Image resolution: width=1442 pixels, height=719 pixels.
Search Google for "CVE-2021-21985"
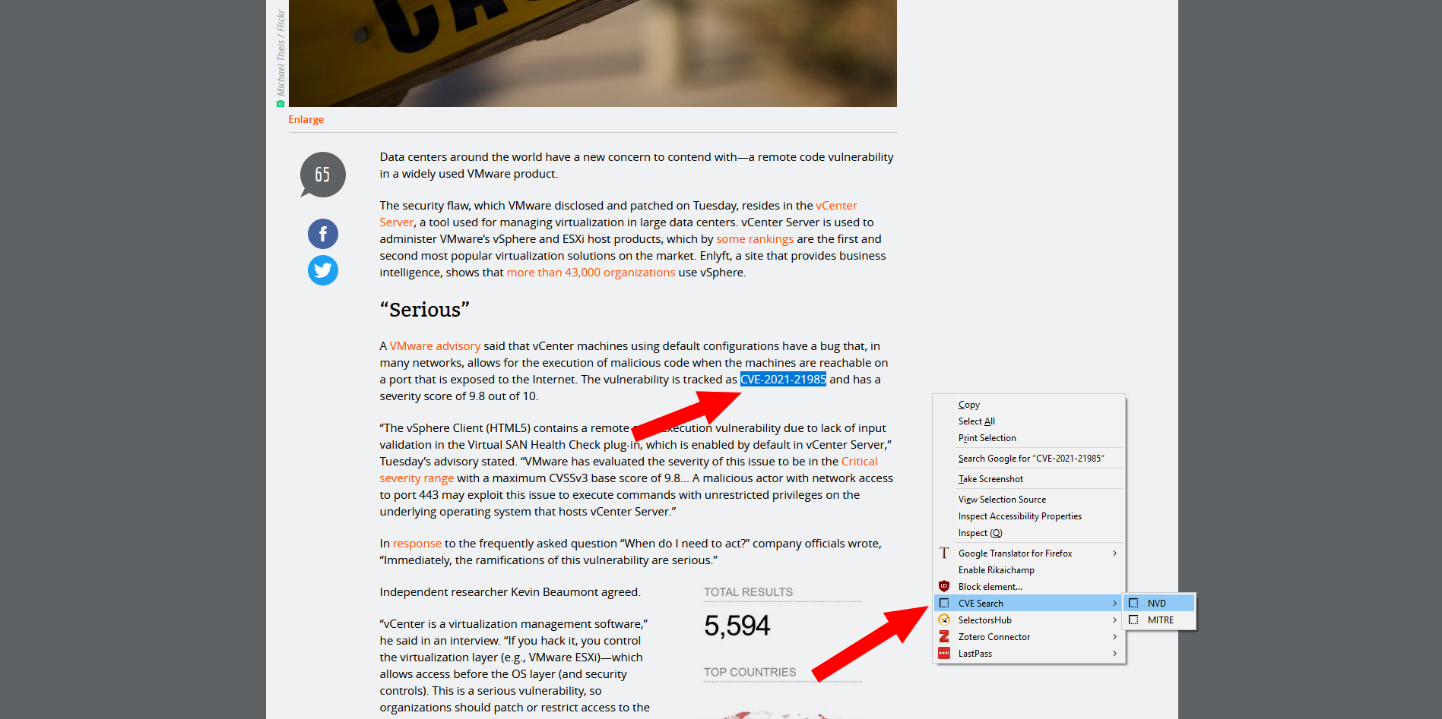point(1029,459)
